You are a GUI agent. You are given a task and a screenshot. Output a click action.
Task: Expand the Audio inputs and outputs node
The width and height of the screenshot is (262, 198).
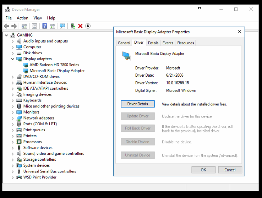point(13,41)
